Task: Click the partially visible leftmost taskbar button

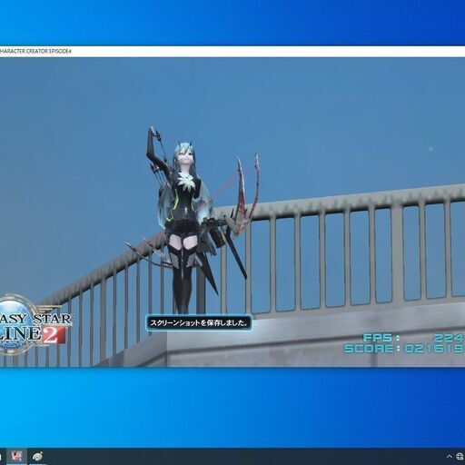Action: 1,456
